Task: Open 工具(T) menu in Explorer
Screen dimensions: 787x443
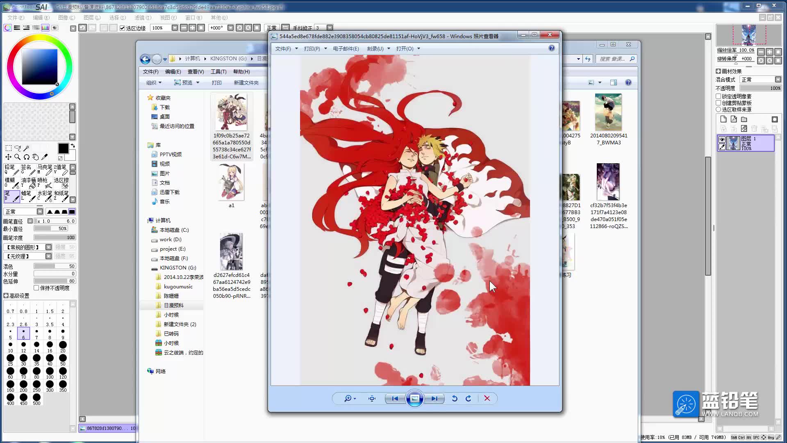Action: pyautogui.click(x=218, y=71)
